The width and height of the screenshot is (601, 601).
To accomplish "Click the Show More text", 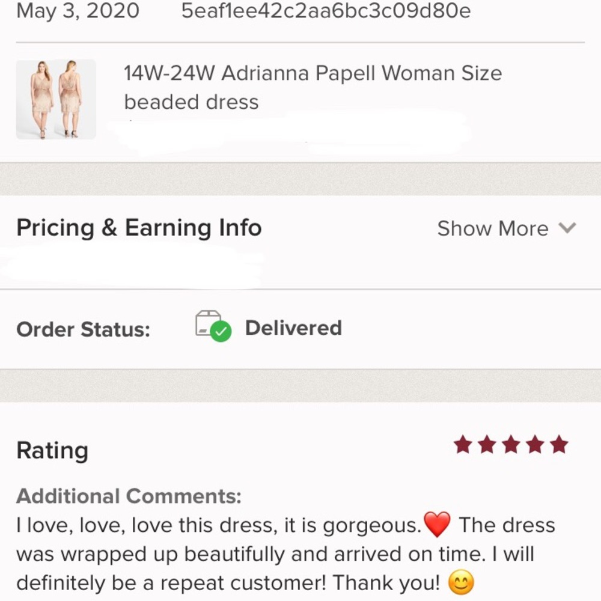I will 492,228.
